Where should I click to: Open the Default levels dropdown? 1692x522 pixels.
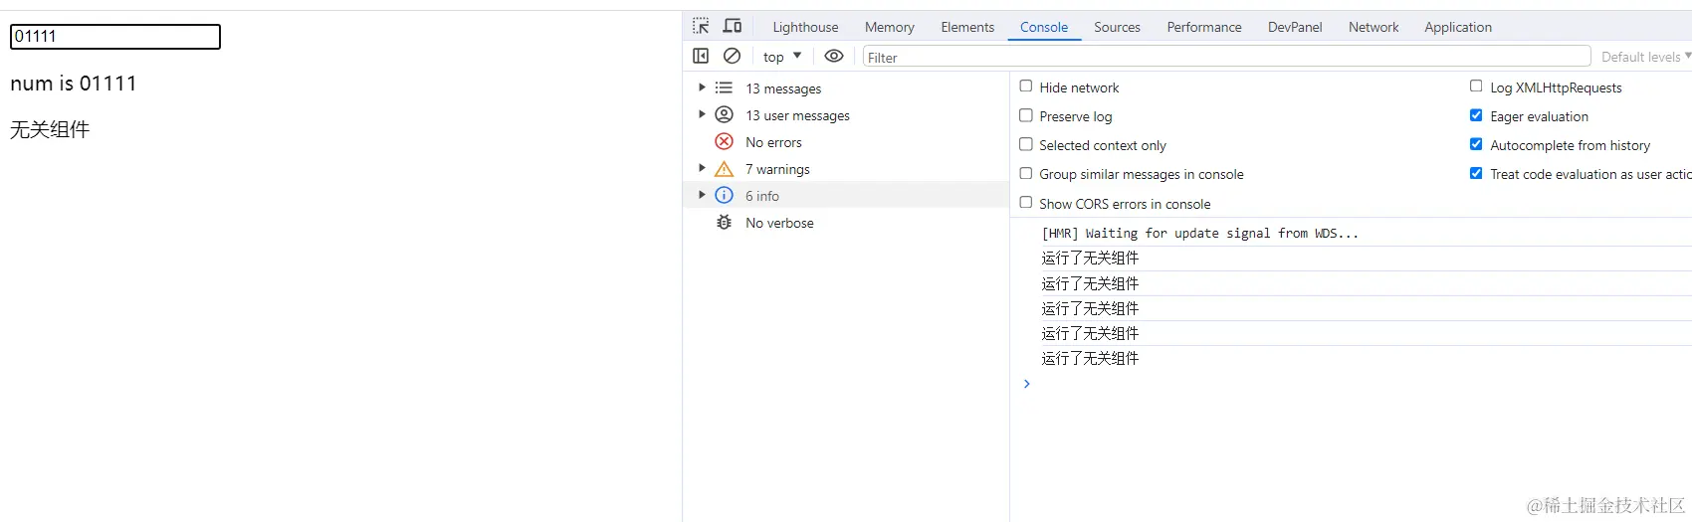1645,57
